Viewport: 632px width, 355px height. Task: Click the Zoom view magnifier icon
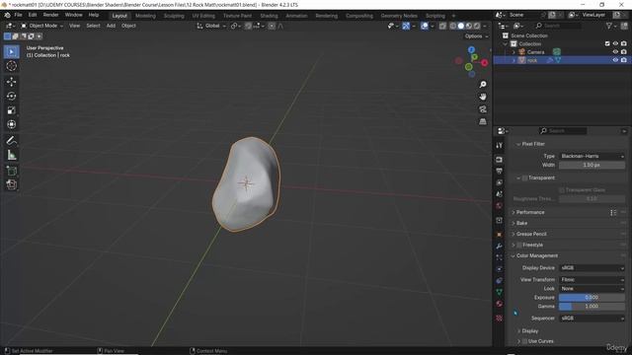tap(483, 84)
